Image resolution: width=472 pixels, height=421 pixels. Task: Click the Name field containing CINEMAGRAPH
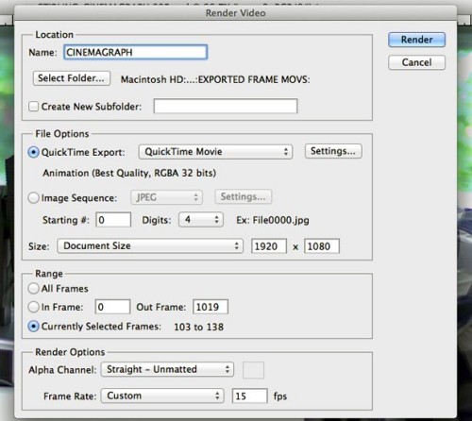[x=135, y=52]
